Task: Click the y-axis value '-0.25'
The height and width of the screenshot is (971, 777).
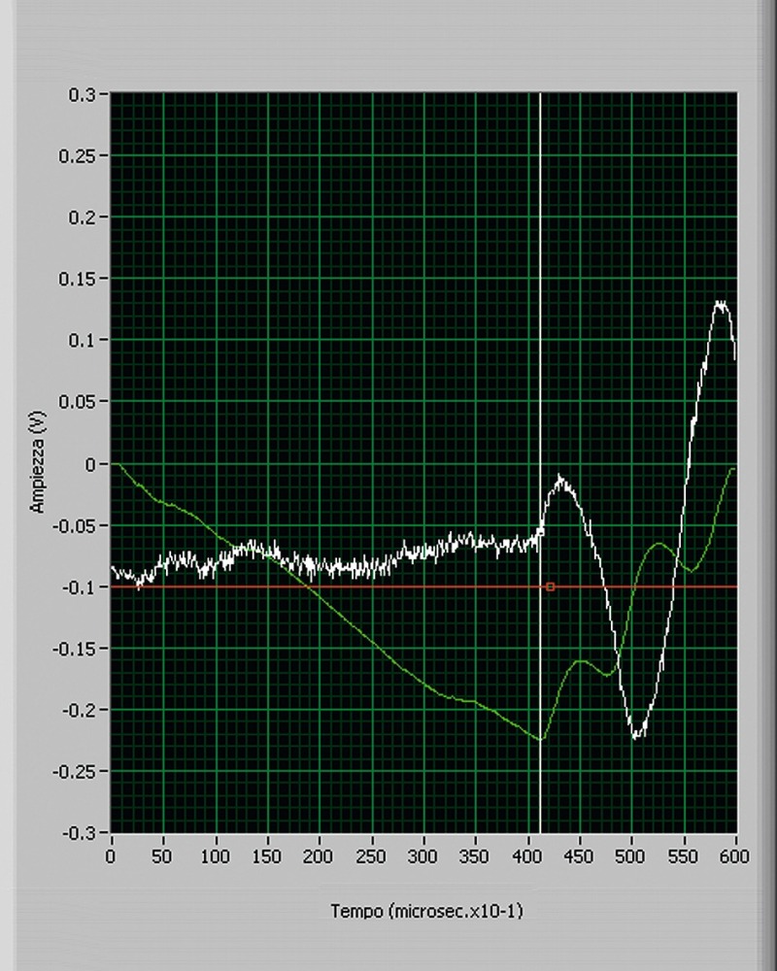Action: tap(75, 772)
